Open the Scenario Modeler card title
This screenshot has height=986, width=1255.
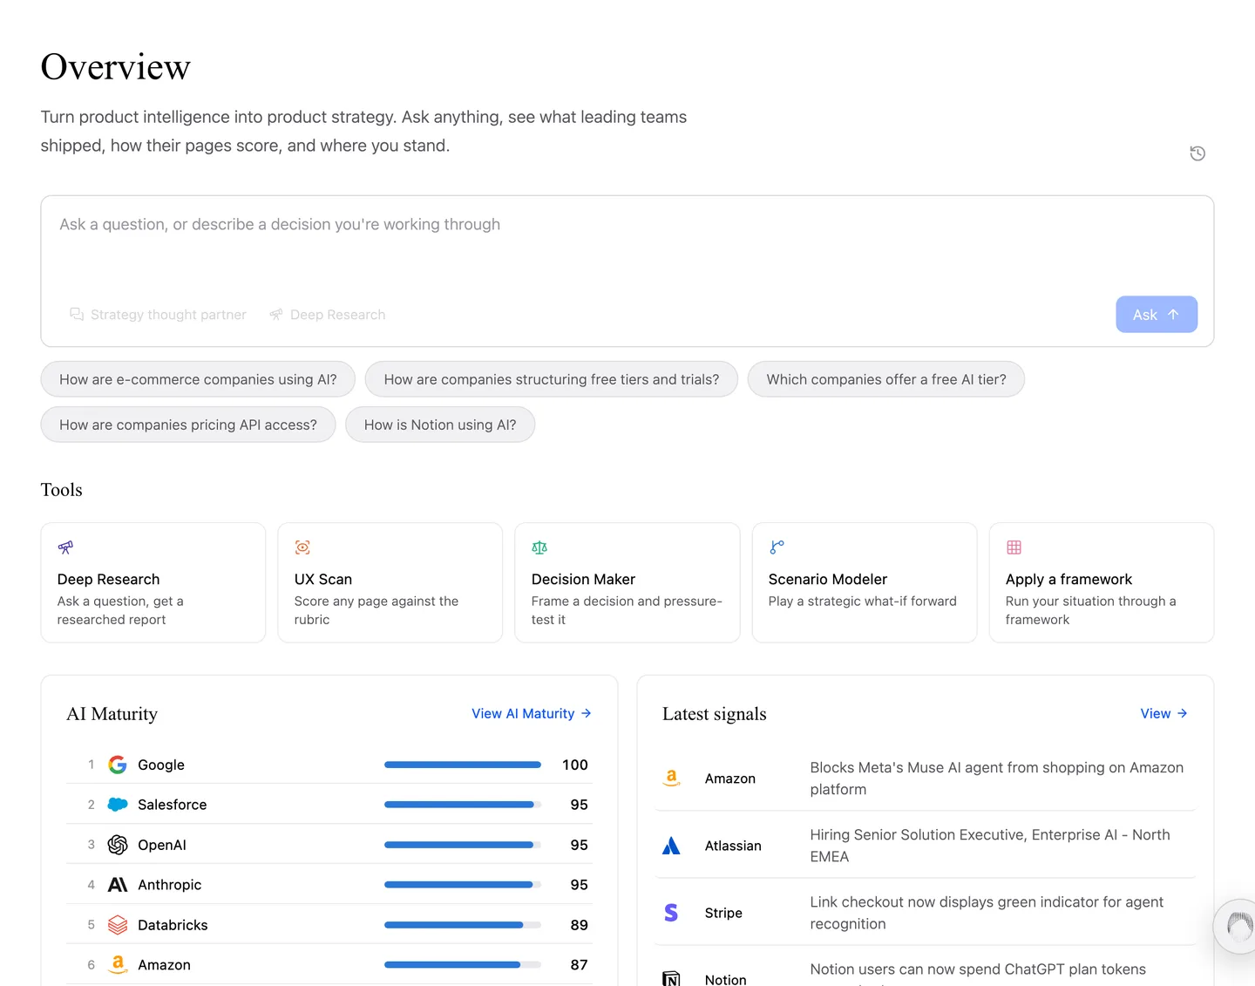(828, 579)
